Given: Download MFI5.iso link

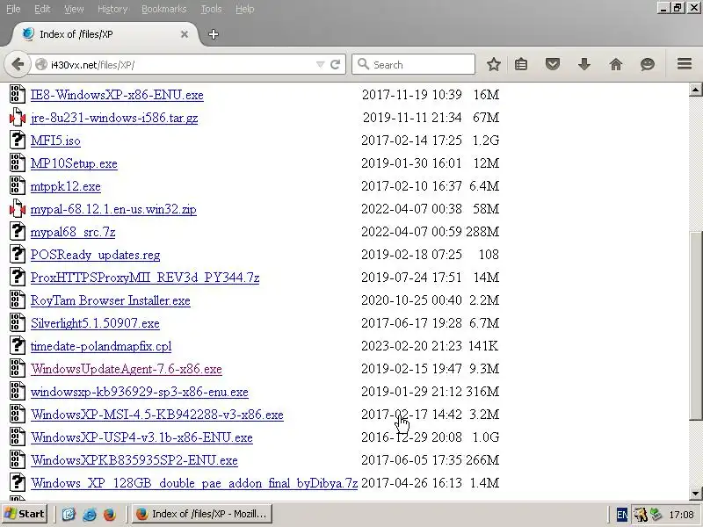Looking at the screenshot, I should 55,141.
